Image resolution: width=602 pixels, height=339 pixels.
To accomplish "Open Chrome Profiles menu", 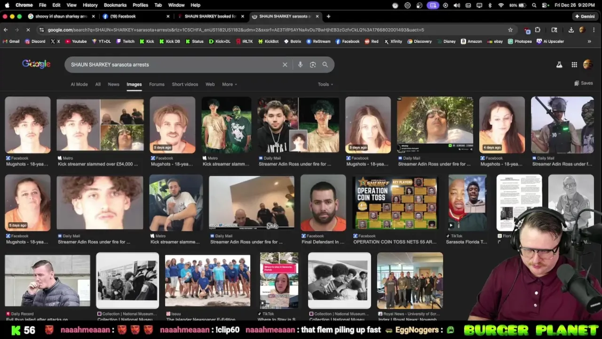I will [x=140, y=5].
